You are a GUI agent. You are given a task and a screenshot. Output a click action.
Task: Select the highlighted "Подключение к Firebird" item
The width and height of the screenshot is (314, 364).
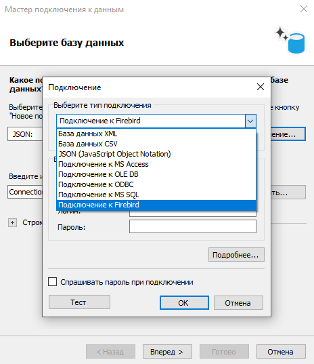156,205
